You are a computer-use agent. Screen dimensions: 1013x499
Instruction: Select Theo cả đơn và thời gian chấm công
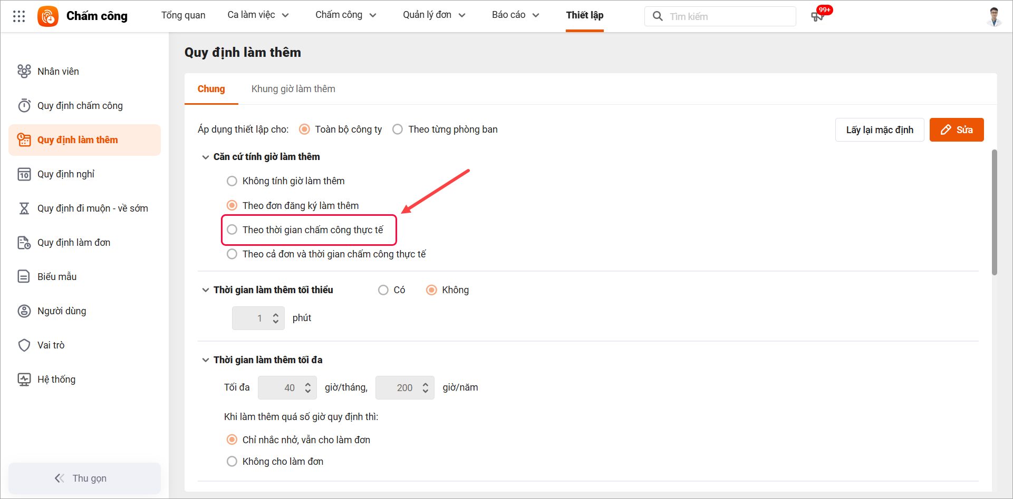231,254
